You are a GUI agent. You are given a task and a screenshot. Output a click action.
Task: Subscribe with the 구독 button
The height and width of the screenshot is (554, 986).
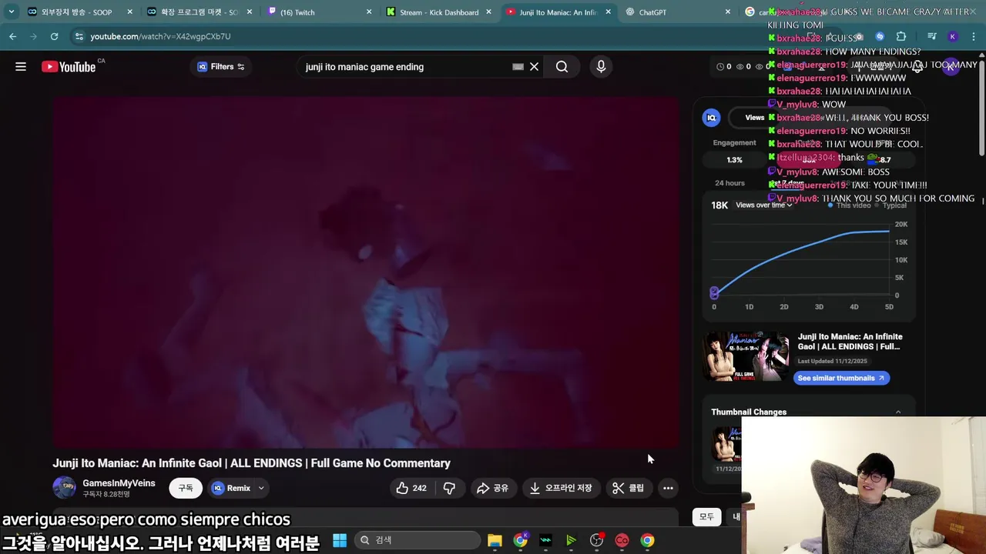point(186,488)
